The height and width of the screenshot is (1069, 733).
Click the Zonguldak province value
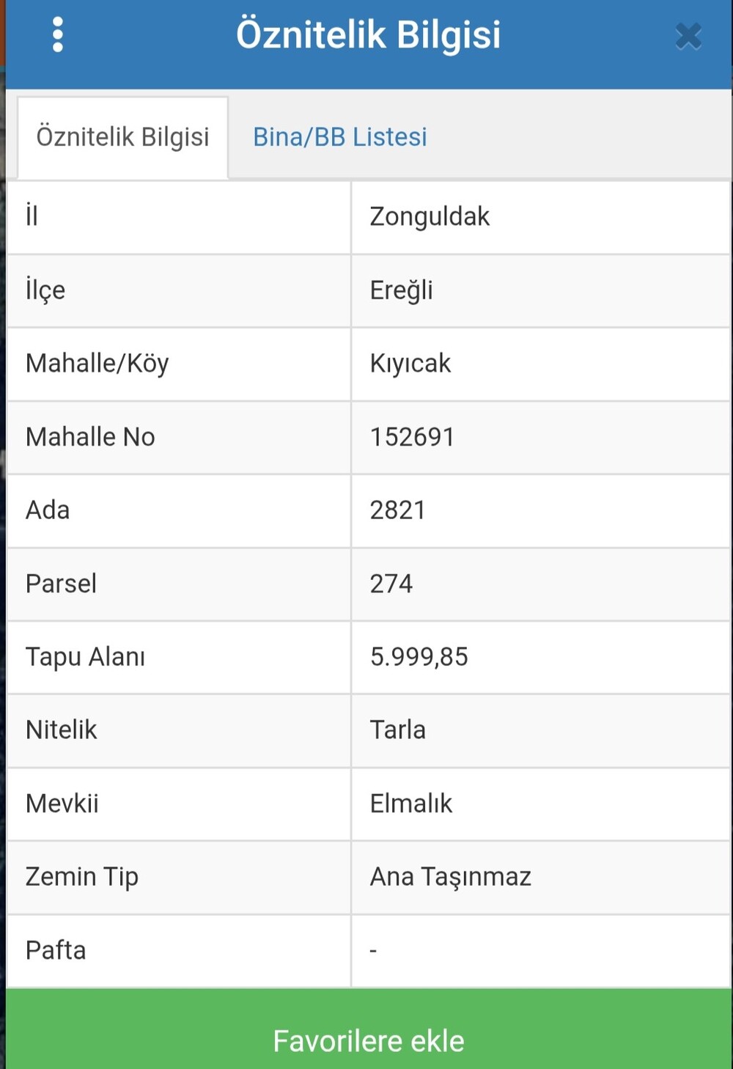click(430, 217)
